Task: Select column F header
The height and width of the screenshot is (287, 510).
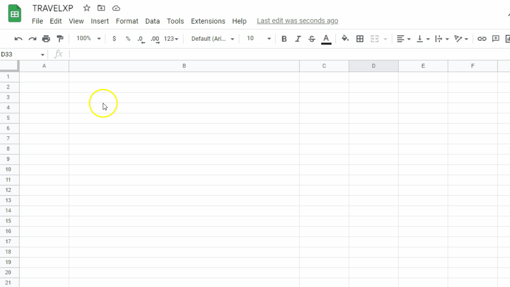Action: pyautogui.click(x=473, y=66)
